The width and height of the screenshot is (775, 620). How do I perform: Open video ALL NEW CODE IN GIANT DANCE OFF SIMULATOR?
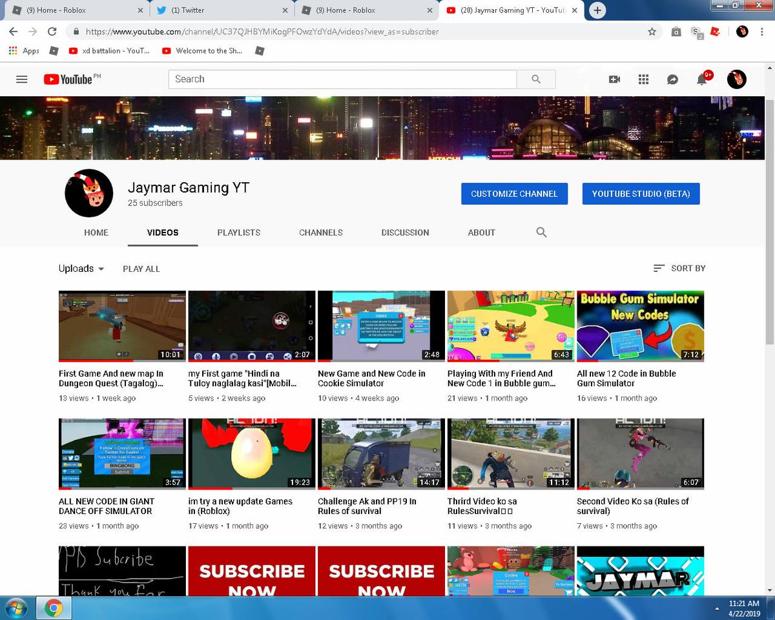pyautogui.click(x=105, y=506)
